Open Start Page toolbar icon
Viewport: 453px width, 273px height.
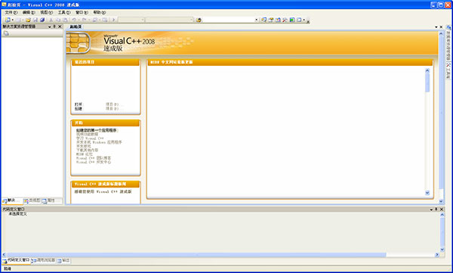[x=292, y=20]
